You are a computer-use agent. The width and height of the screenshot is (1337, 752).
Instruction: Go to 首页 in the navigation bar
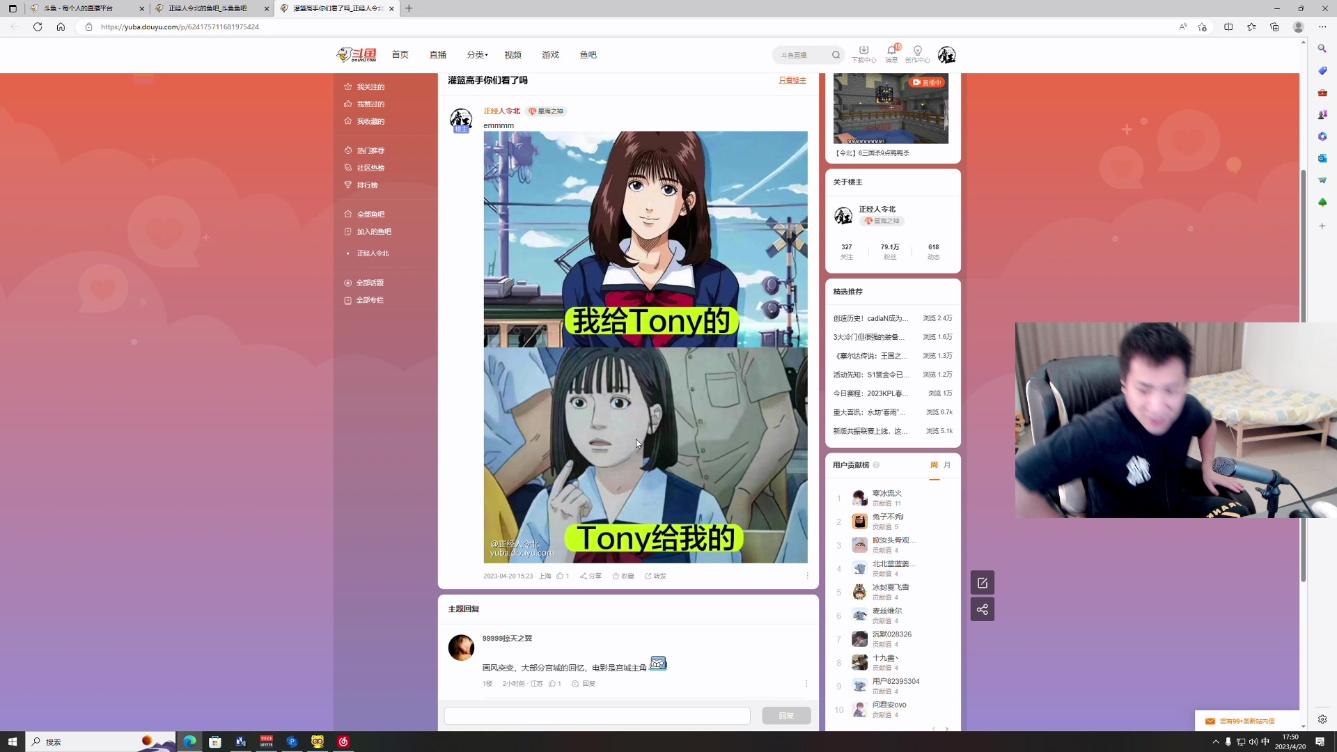(400, 54)
